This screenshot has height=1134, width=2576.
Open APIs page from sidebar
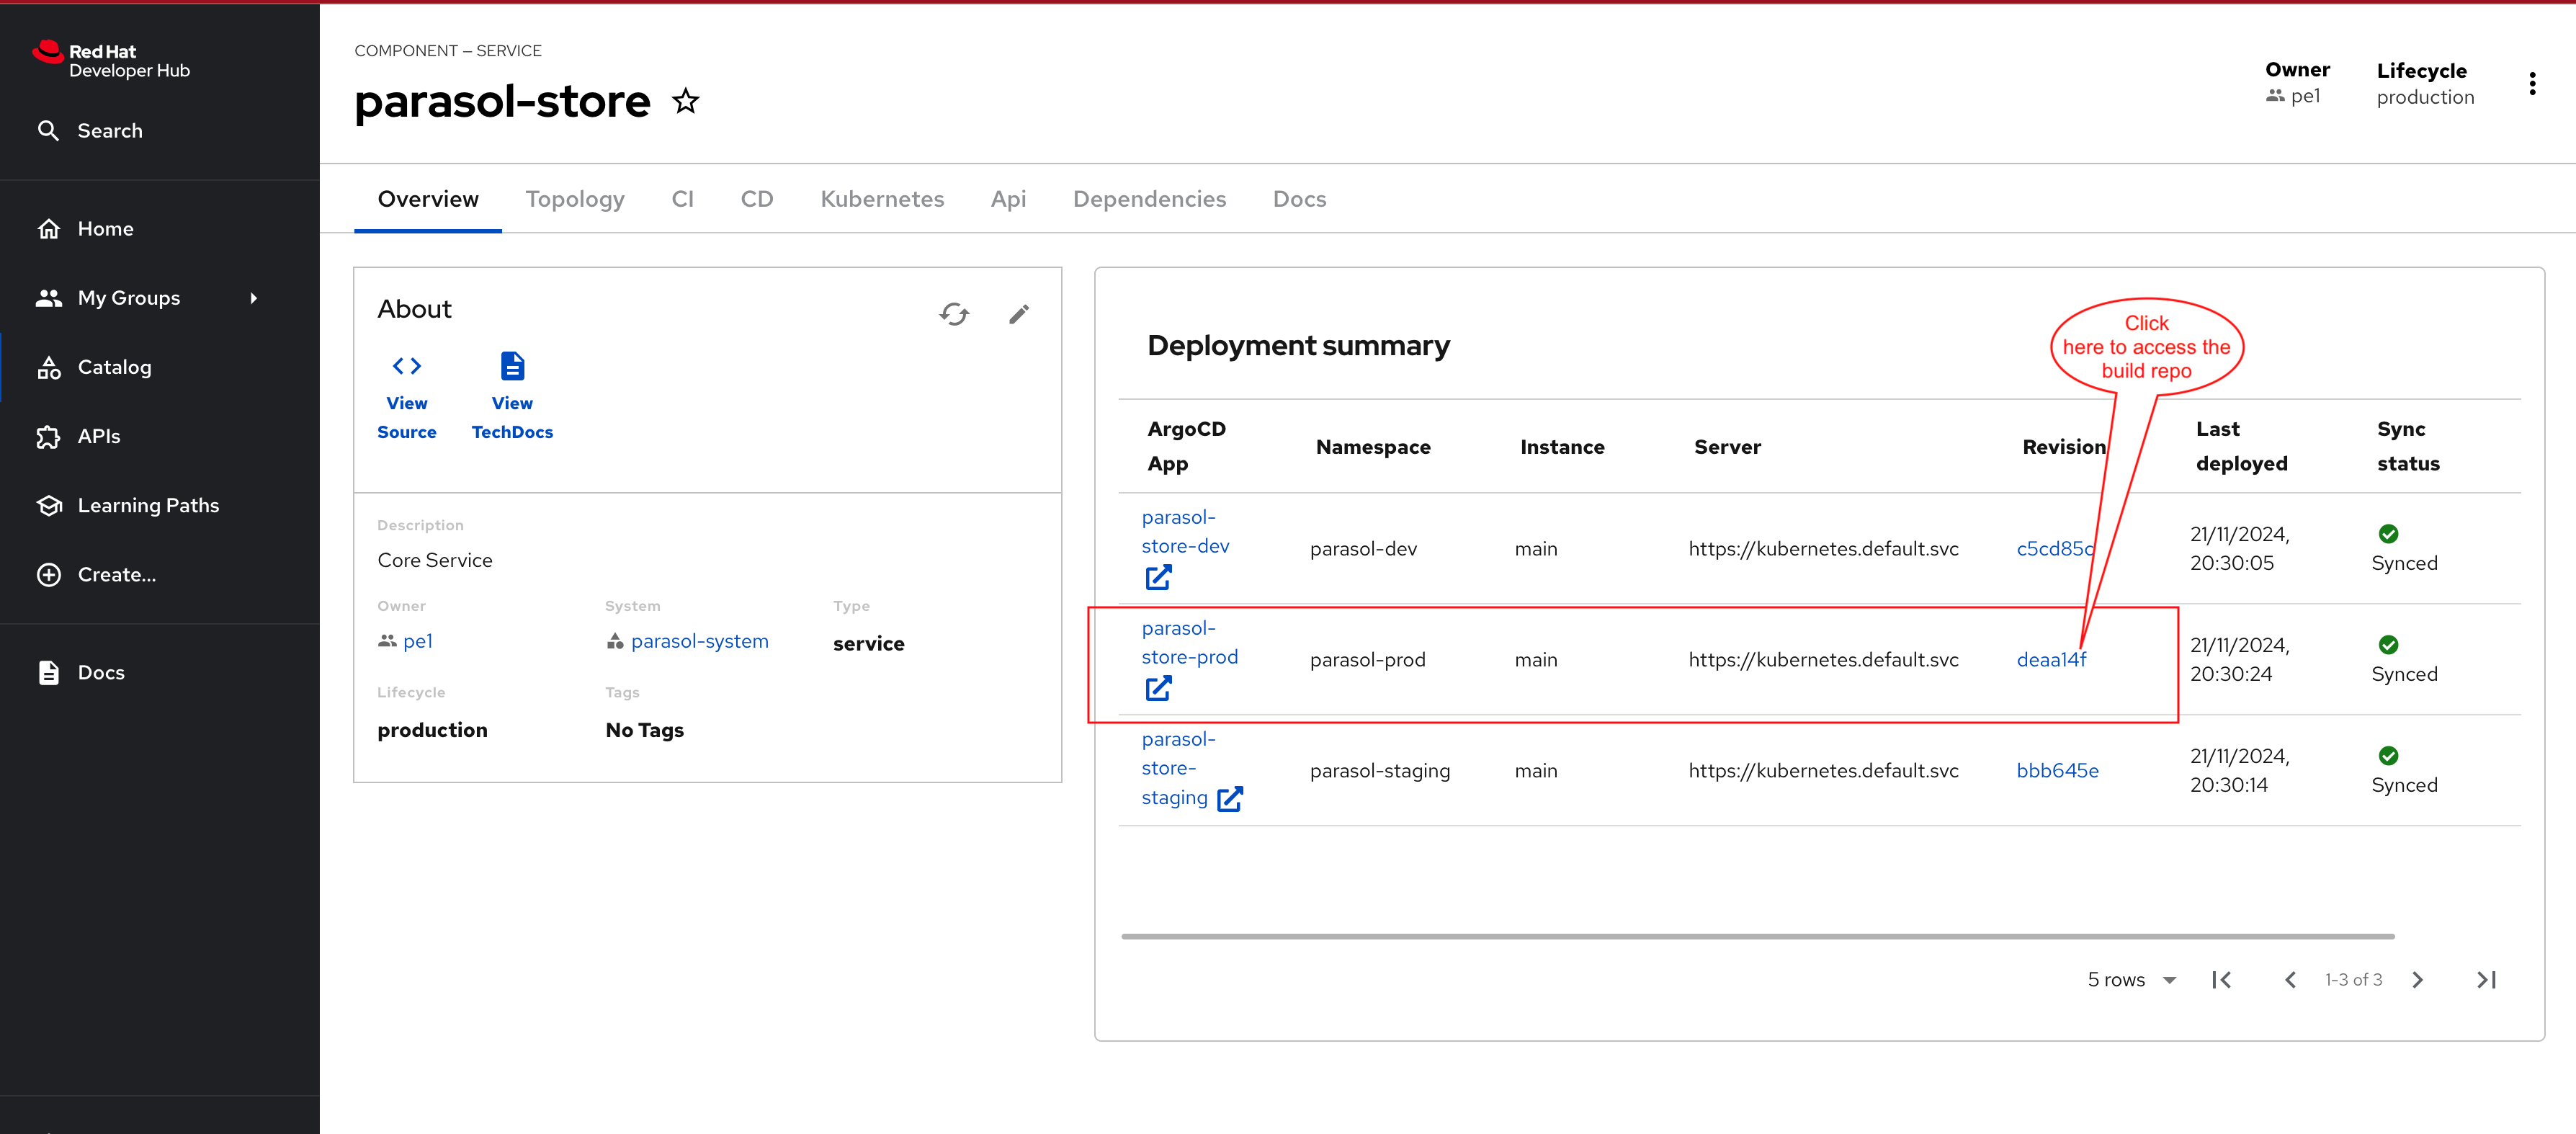(x=78, y=436)
